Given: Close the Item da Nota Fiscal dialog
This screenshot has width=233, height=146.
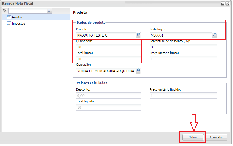Looking at the screenshot, I should 228,3.
